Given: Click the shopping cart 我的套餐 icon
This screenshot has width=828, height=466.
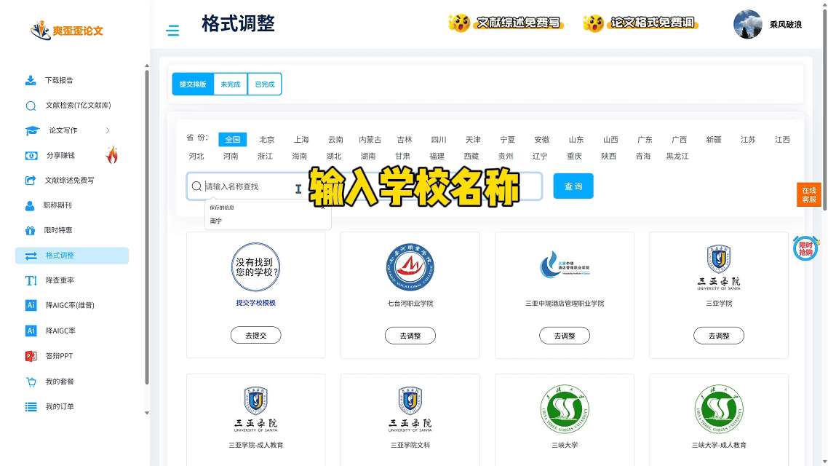Looking at the screenshot, I should [x=31, y=382].
